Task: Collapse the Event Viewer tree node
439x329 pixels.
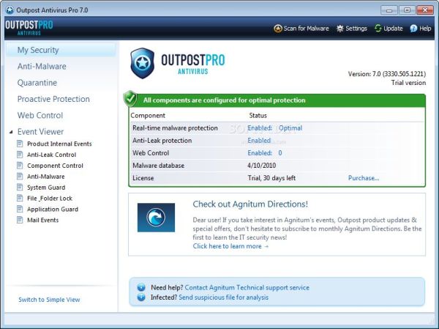Action: click(x=11, y=132)
